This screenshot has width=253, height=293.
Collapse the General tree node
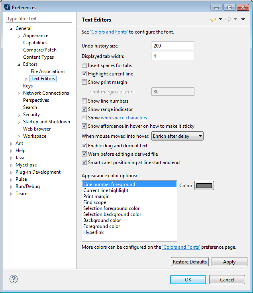(x=11, y=29)
